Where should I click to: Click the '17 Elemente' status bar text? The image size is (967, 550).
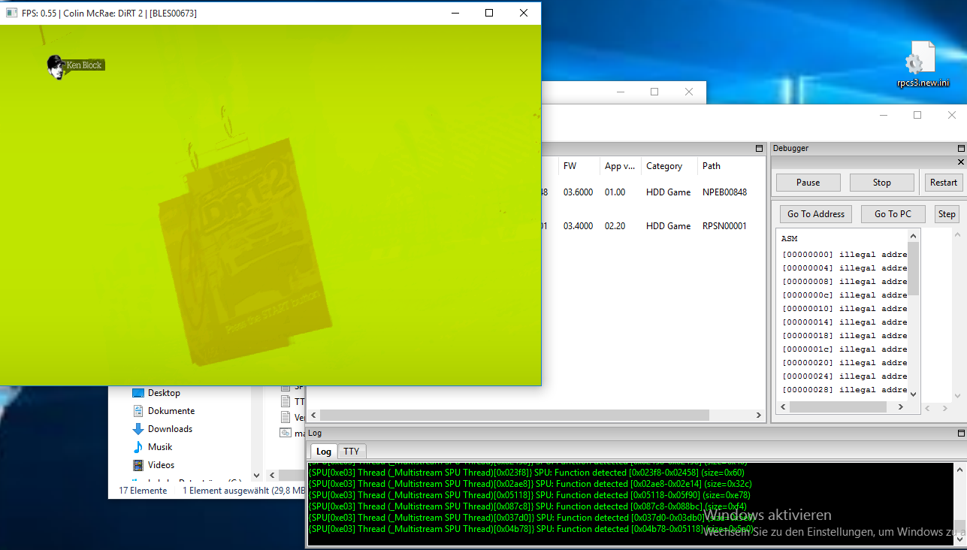tap(143, 491)
